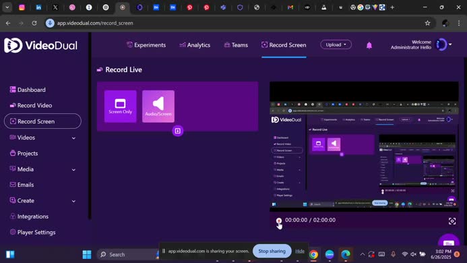Start recording with the red record button

point(279,221)
